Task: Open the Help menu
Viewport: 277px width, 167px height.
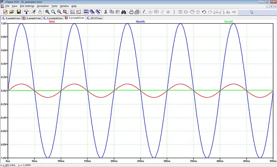Action: (x=74, y=6)
